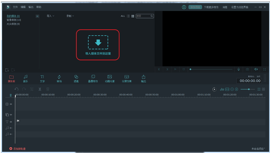Open the 文件 menu

pyautogui.click(x=15, y=7)
